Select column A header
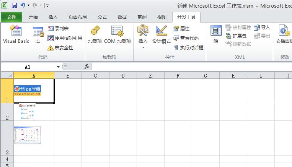The image size is (292, 167). pos(34,76)
